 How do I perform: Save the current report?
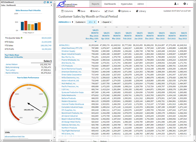point(81,11)
